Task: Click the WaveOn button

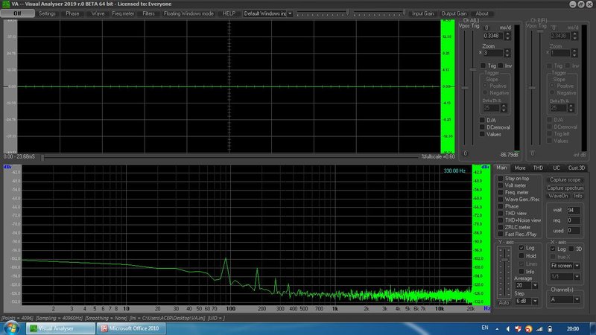Action: [558, 196]
